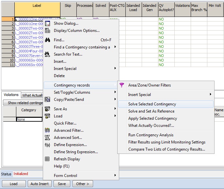Viewport: 224px width, 189px height.
Task: Click the pink funnel filter icon
Action: point(122,85)
